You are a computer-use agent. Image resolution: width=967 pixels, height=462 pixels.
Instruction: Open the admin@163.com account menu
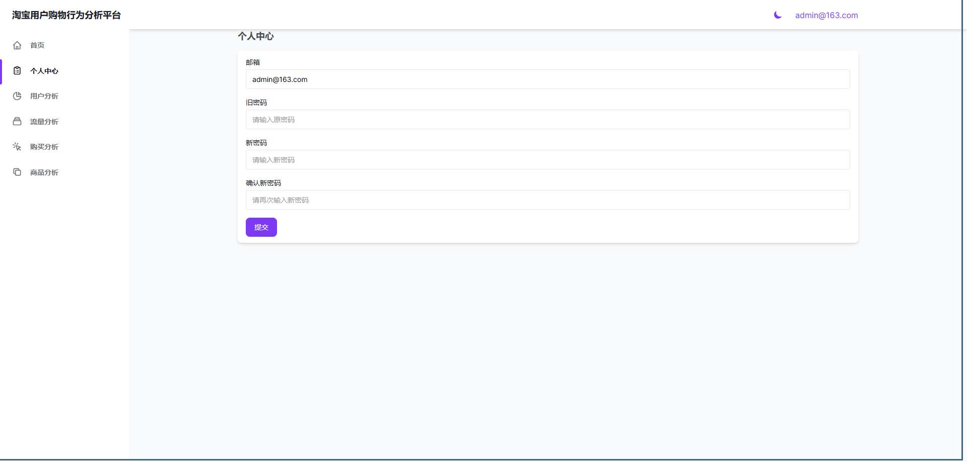pos(826,16)
